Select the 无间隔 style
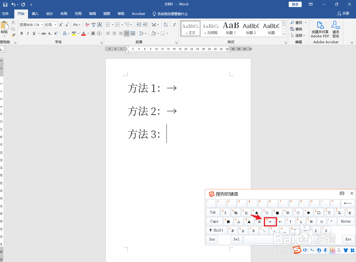 click(x=211, y=28)
